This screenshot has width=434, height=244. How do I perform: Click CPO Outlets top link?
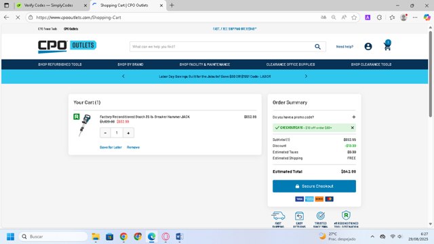tap(71, 28)
